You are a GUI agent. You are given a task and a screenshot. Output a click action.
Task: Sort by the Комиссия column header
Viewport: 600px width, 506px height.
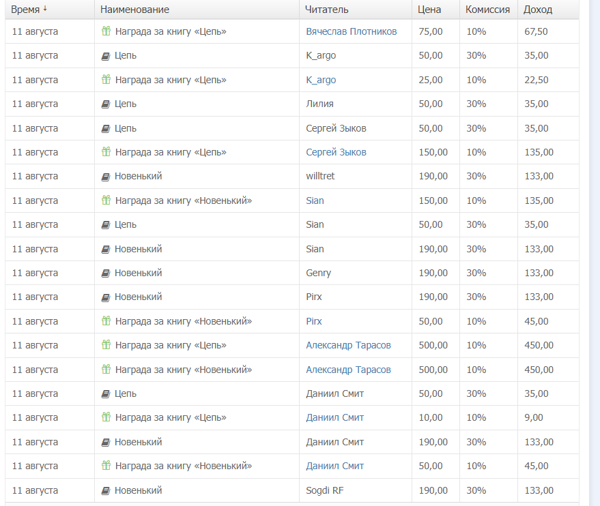point(487,10)
